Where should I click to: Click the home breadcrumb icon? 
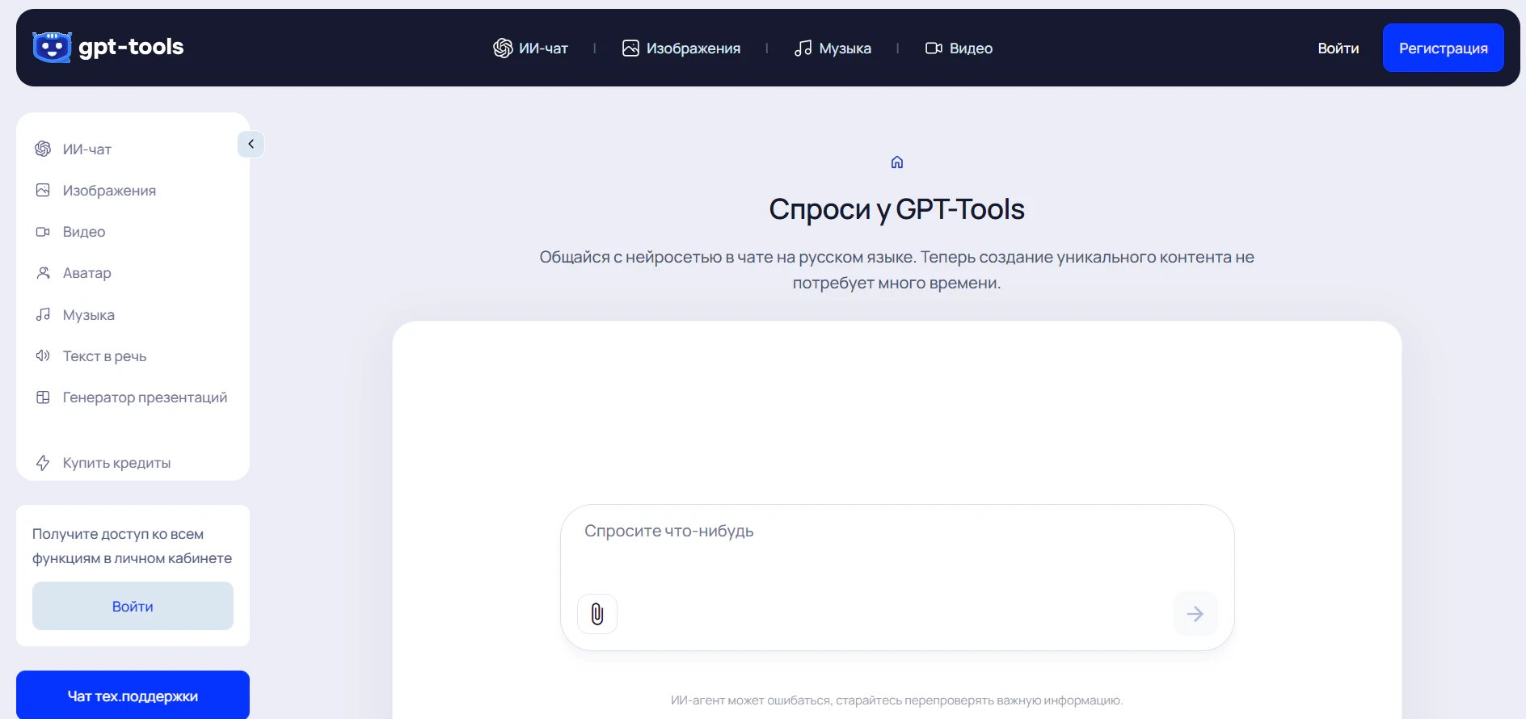click(x=897, y=162)
